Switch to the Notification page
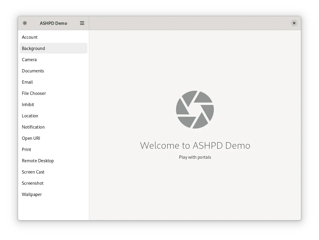 tap(33, 127)
